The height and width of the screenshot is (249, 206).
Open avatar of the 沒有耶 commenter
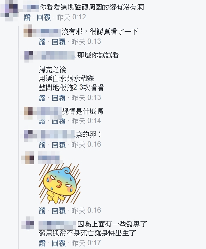[28, 31]
